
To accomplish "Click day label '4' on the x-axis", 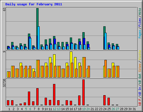I will (x=22, y=109).
